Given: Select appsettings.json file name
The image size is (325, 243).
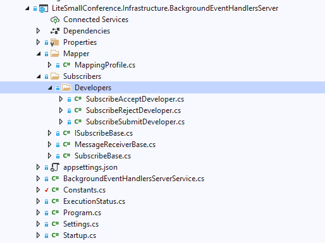Looking at the screenshot, I should point(90,167).
